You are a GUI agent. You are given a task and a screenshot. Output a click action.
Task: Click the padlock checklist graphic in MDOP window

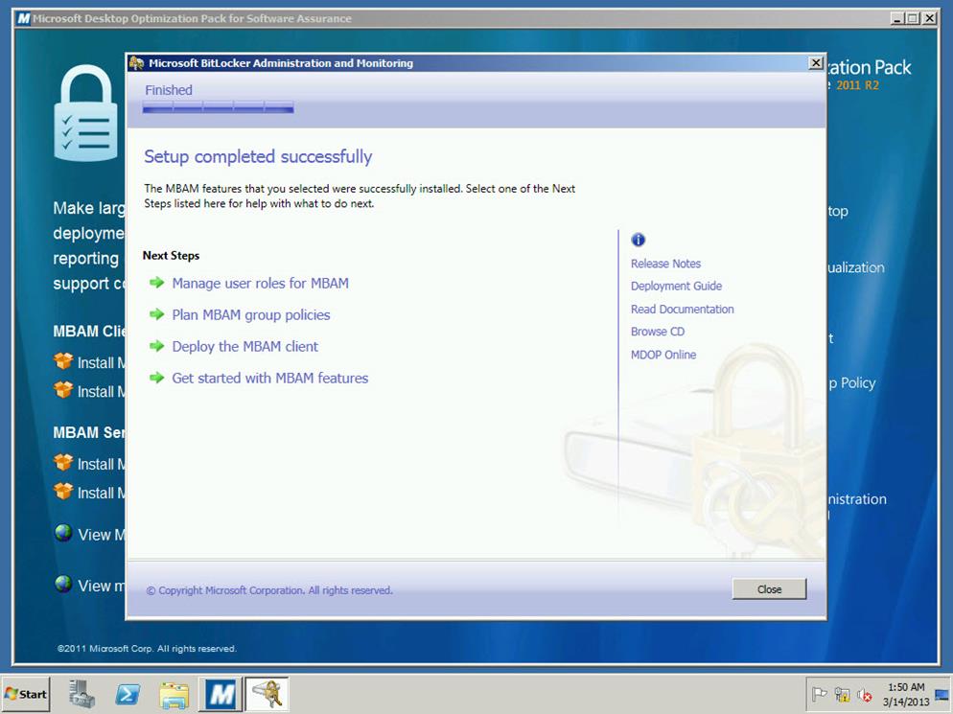[x=85, y=113]
